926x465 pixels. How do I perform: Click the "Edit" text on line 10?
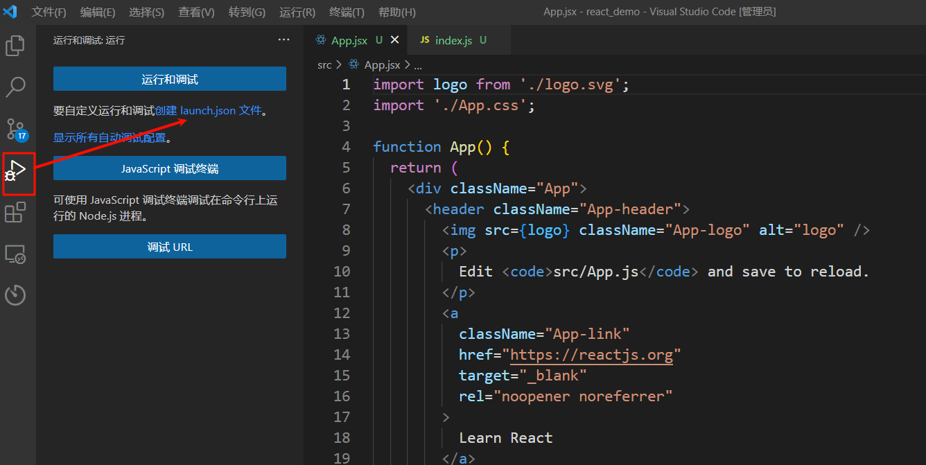476,272
